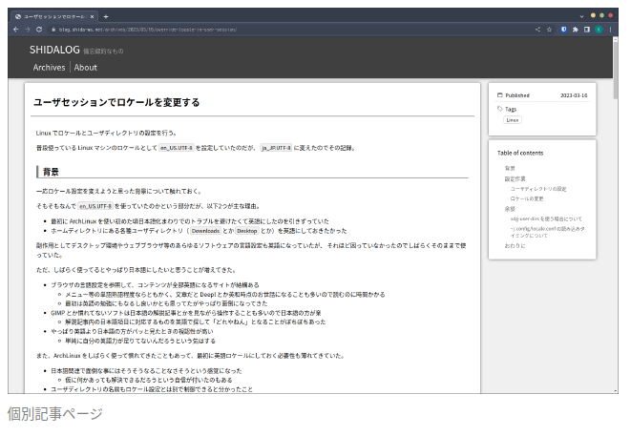
Task: Open the share page icon in address bar
Action: [x=537, y=30]
